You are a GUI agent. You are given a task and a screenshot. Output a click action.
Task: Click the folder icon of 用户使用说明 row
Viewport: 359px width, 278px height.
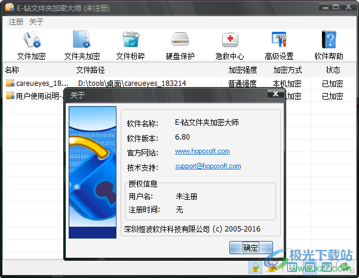pos(10,95)
